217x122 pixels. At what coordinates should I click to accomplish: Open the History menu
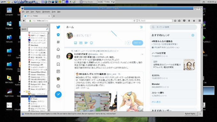tap(38, 12)
